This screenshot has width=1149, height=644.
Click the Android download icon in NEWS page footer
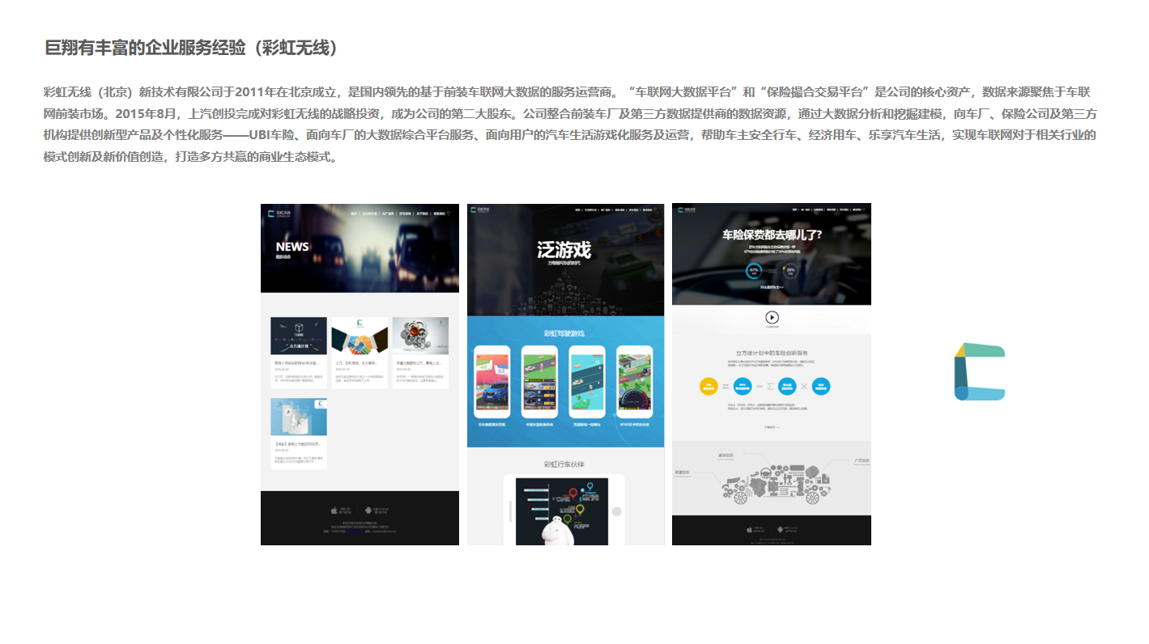tap(368, 511)
